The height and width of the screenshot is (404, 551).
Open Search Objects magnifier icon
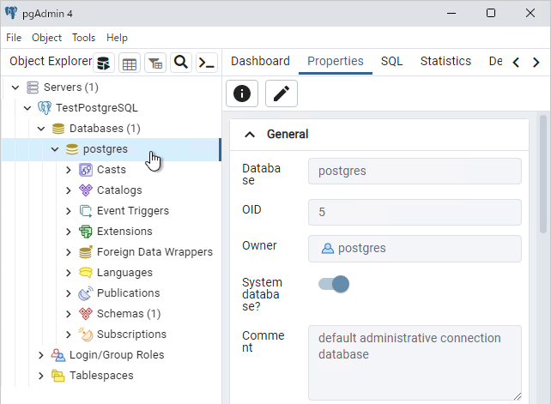coord(181,63)
